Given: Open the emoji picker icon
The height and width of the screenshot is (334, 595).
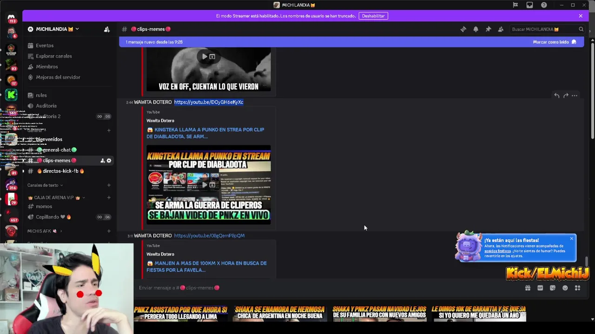Looking at the screenshot, I should coord(565,288).
